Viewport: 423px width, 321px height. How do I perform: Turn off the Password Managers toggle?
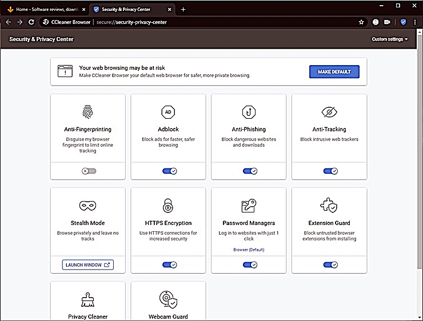250,264
